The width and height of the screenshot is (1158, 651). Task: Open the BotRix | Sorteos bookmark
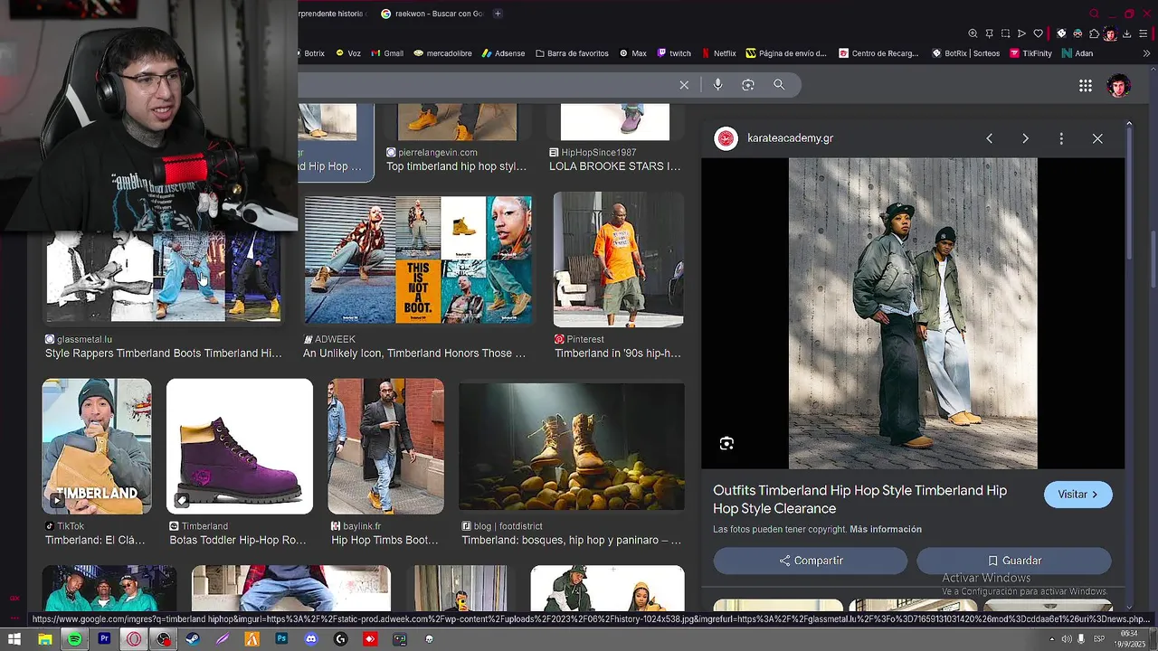pos(965,53)
